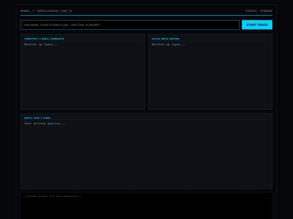Click the 'Geen actieve queries...' text
The image size is (293, 219).
tap(44, 123)
